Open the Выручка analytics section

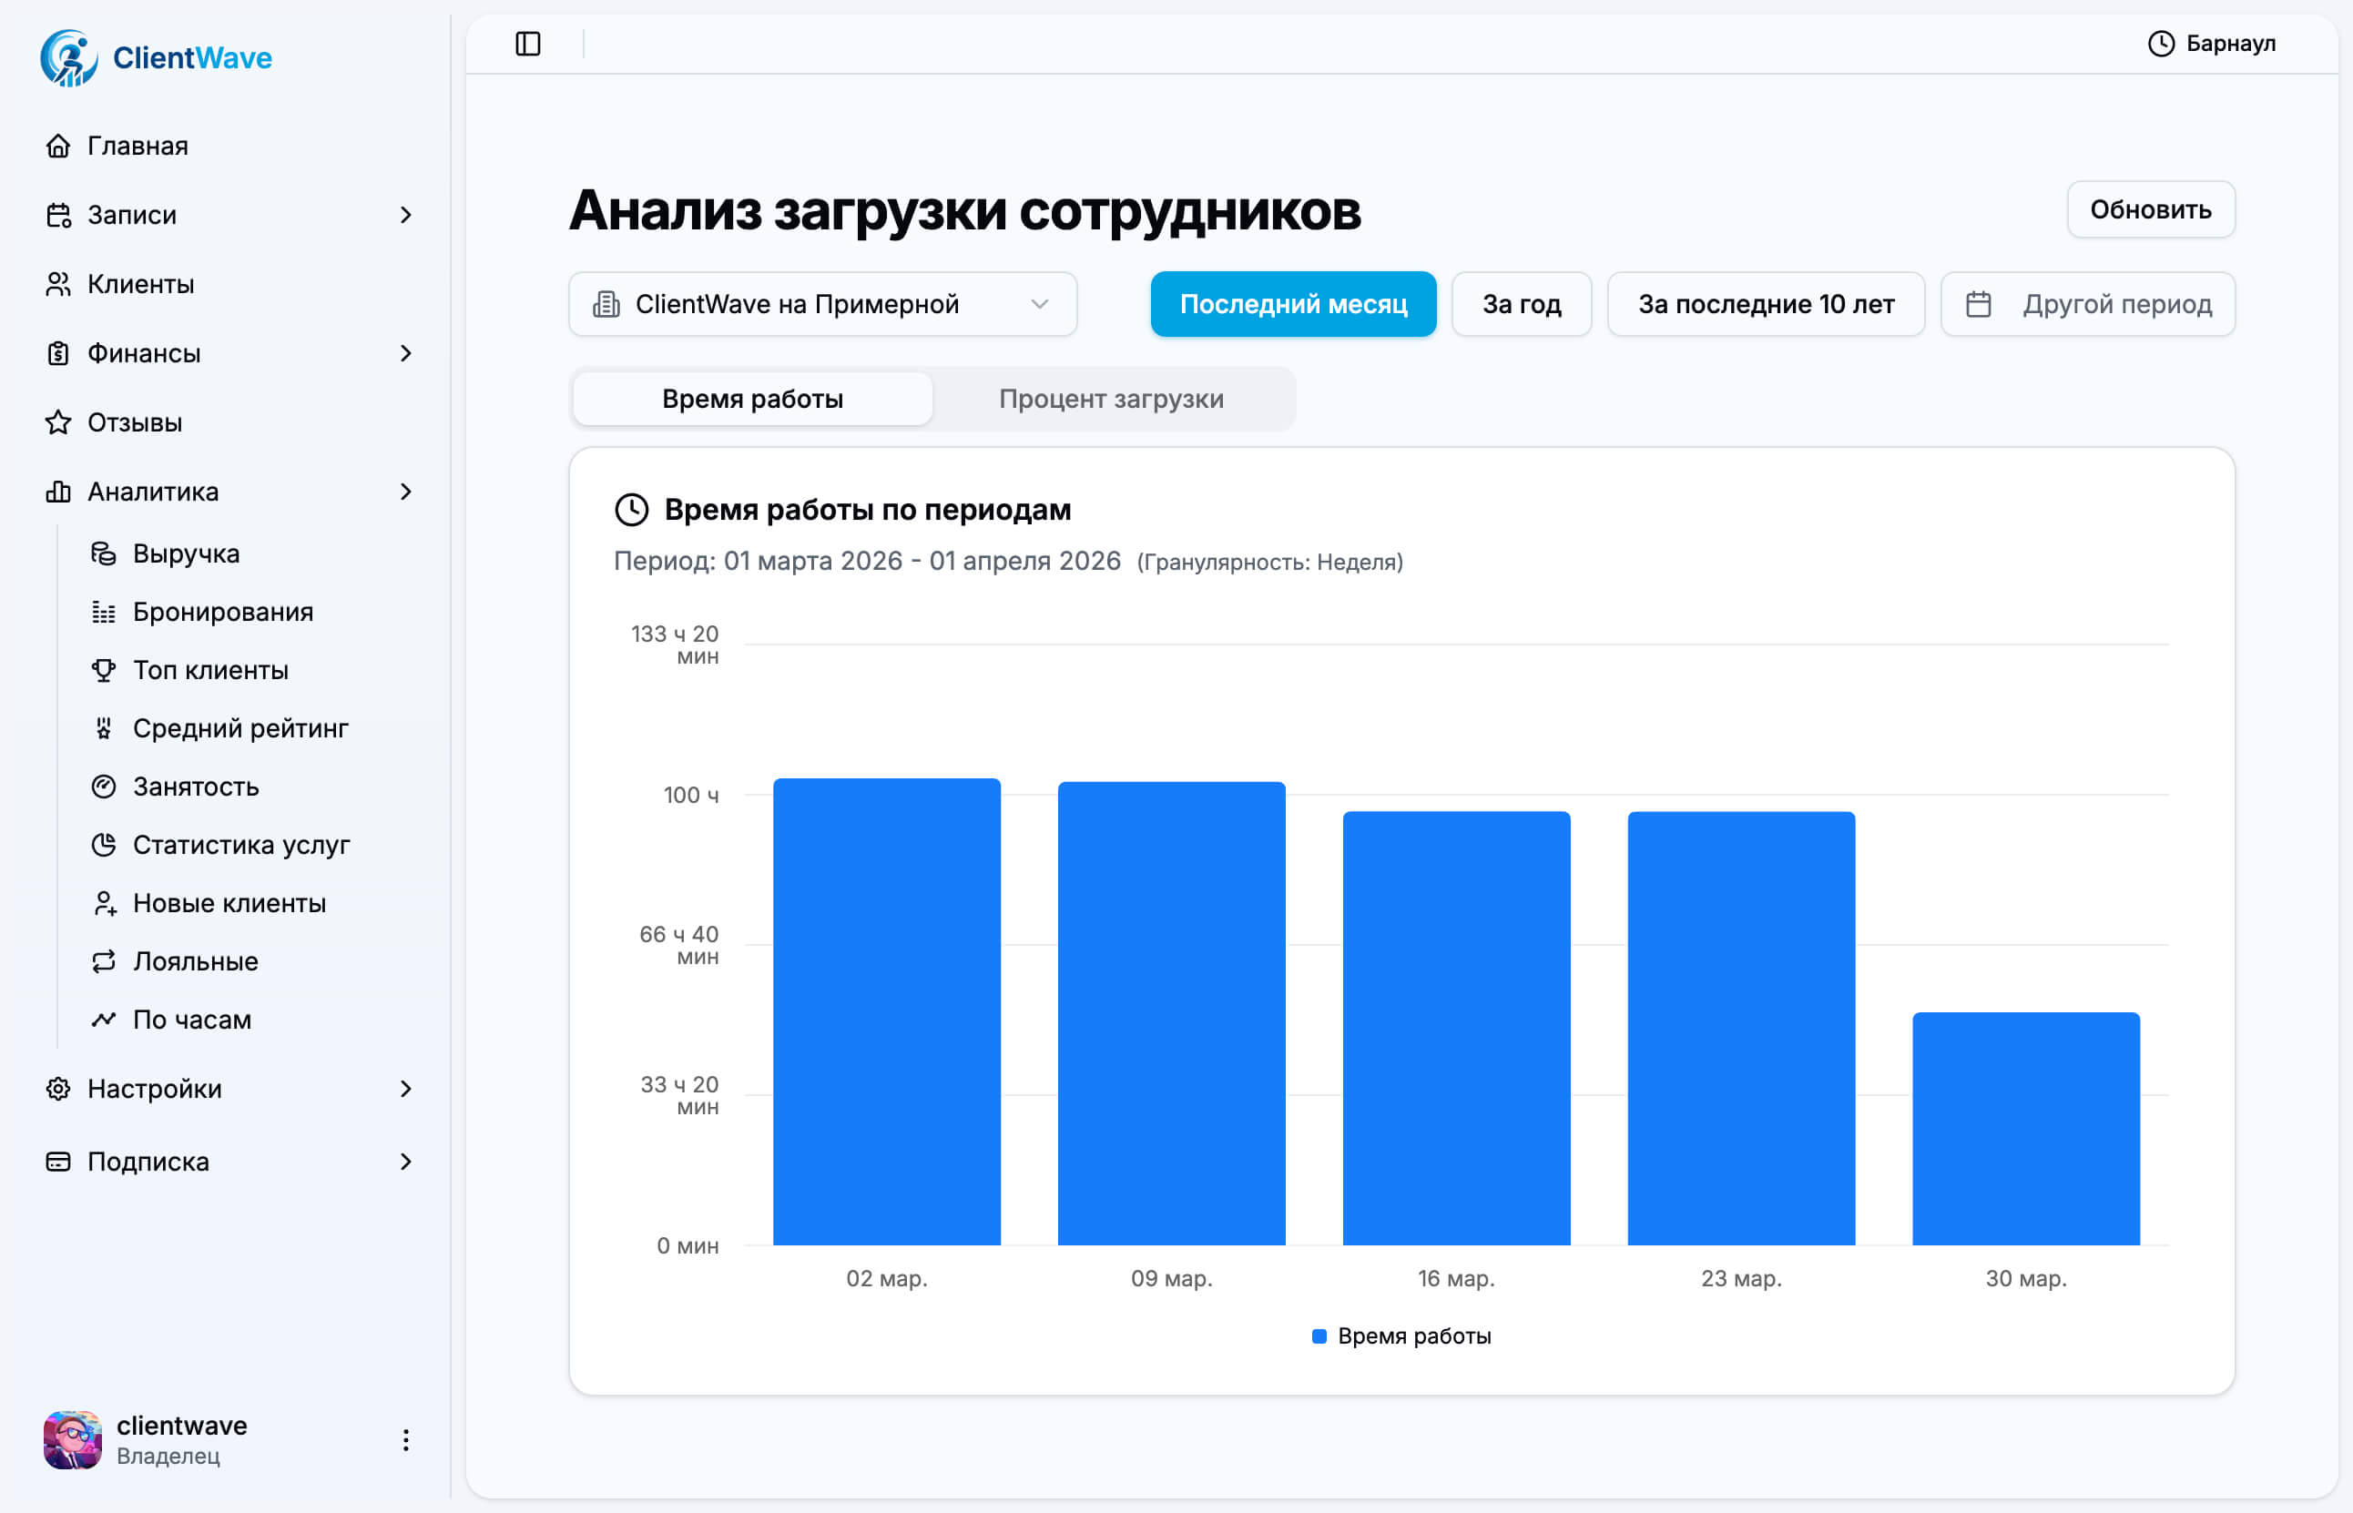[104, 553]
